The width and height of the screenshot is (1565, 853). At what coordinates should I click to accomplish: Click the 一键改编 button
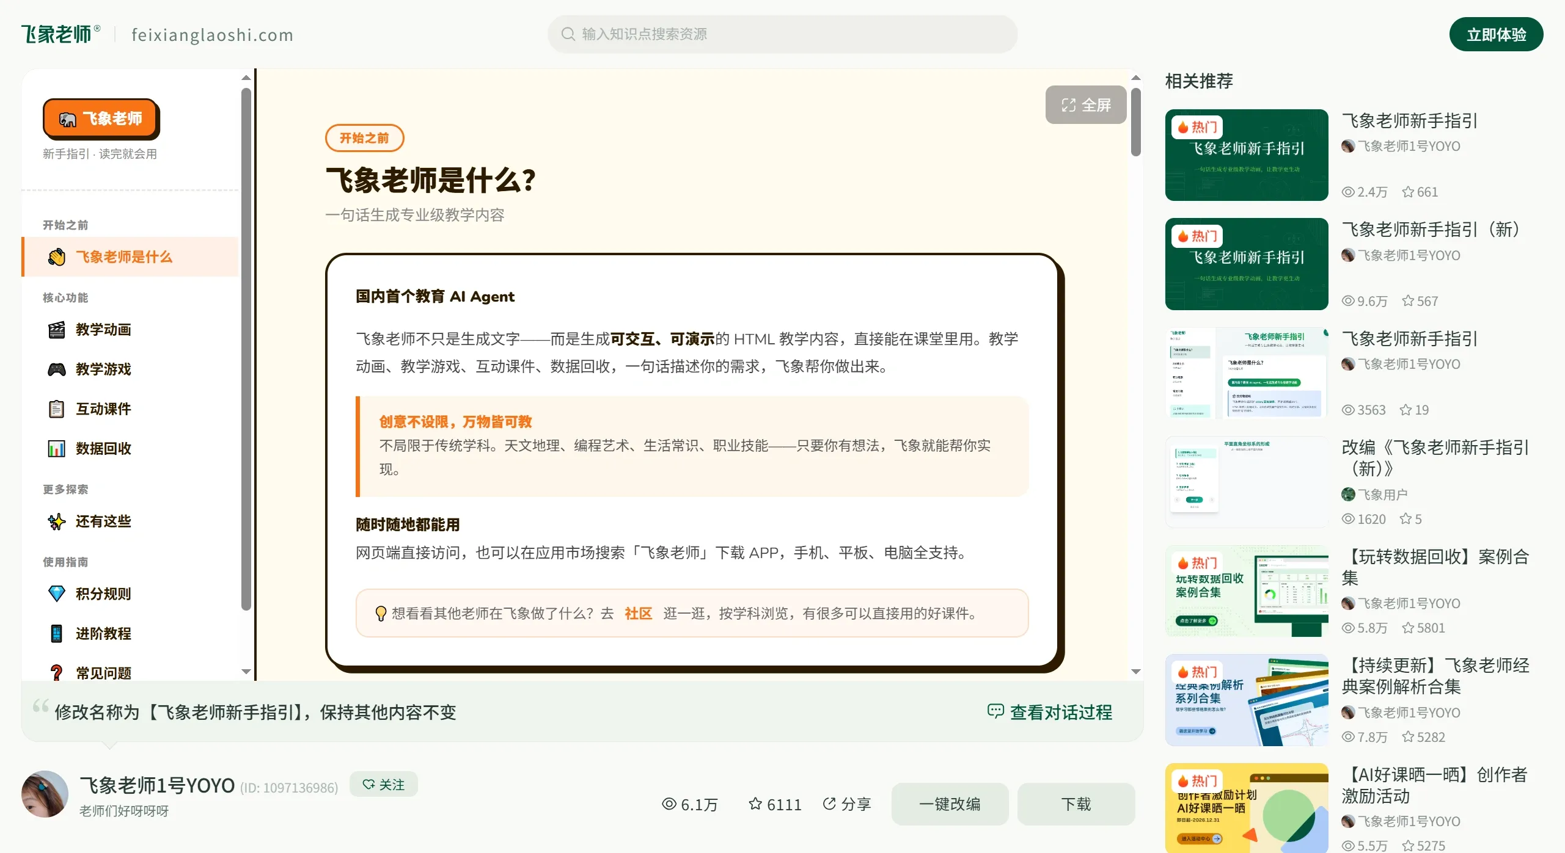pyautogui.click(x=950, y=804)
